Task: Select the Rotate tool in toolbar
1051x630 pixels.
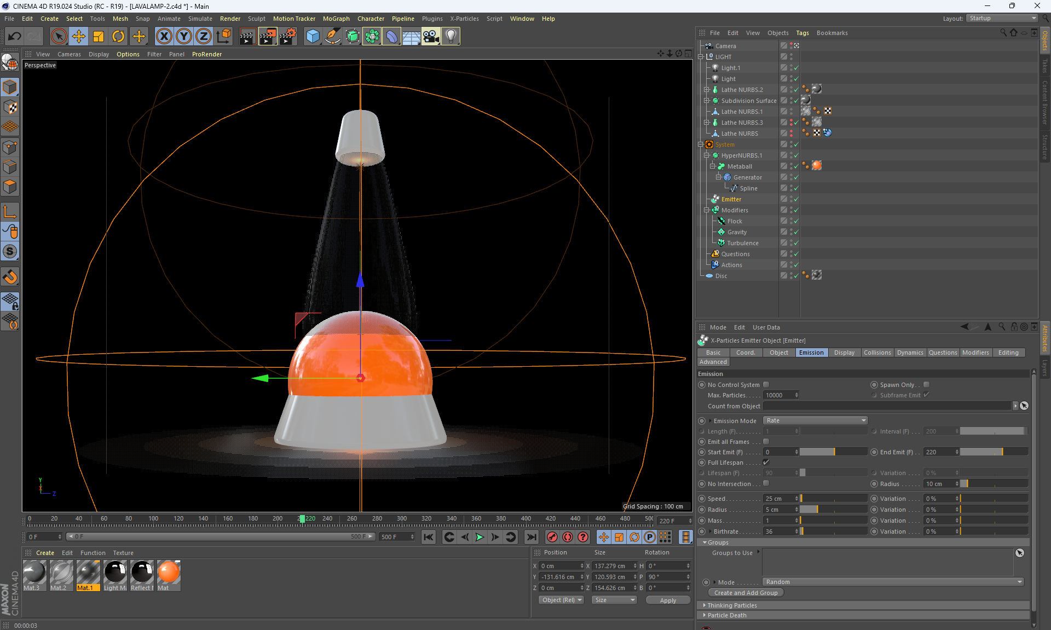Action: [118, 37]
